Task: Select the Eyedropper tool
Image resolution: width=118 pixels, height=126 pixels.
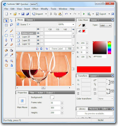Action: point(11,55)
